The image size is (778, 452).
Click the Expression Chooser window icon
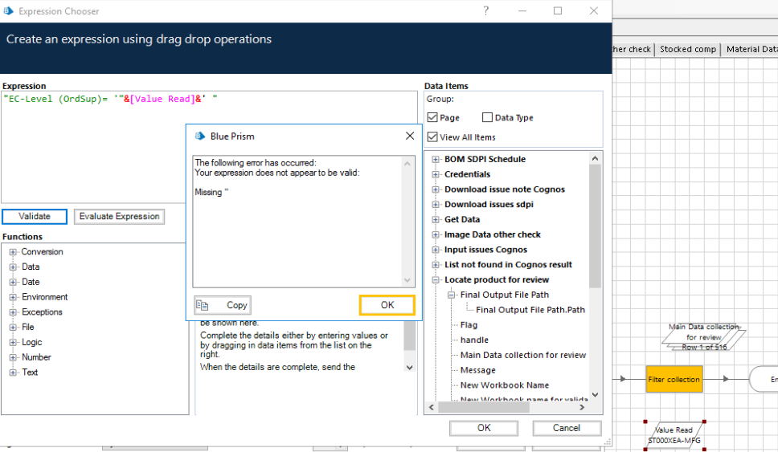[9, 12]
